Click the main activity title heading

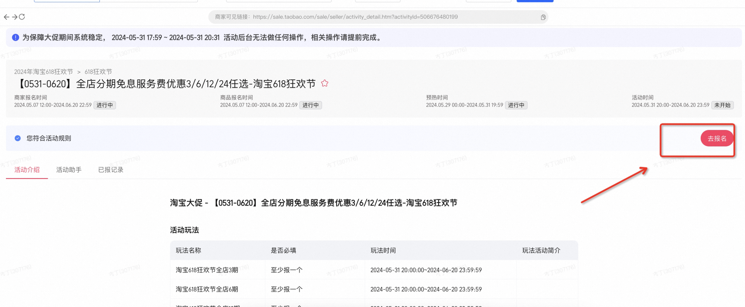click(166, 84)
